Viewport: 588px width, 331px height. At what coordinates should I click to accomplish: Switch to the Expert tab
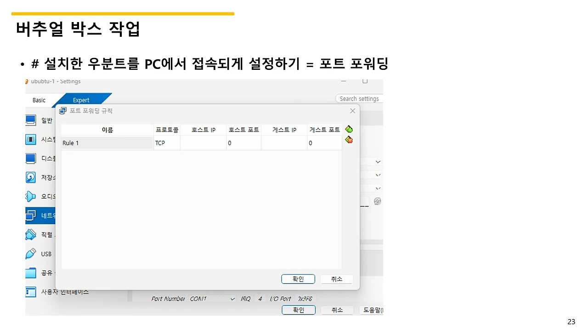click(81, 100)
